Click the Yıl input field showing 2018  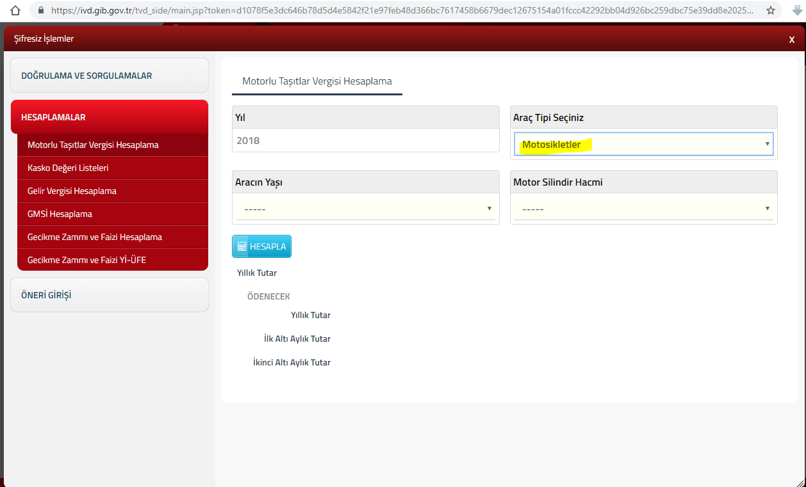[x=365, y=141]
